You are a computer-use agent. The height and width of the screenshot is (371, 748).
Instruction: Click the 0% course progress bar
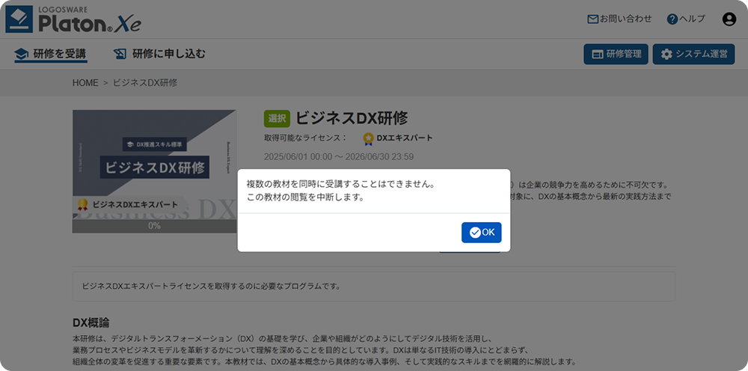[x=154, y=226]
